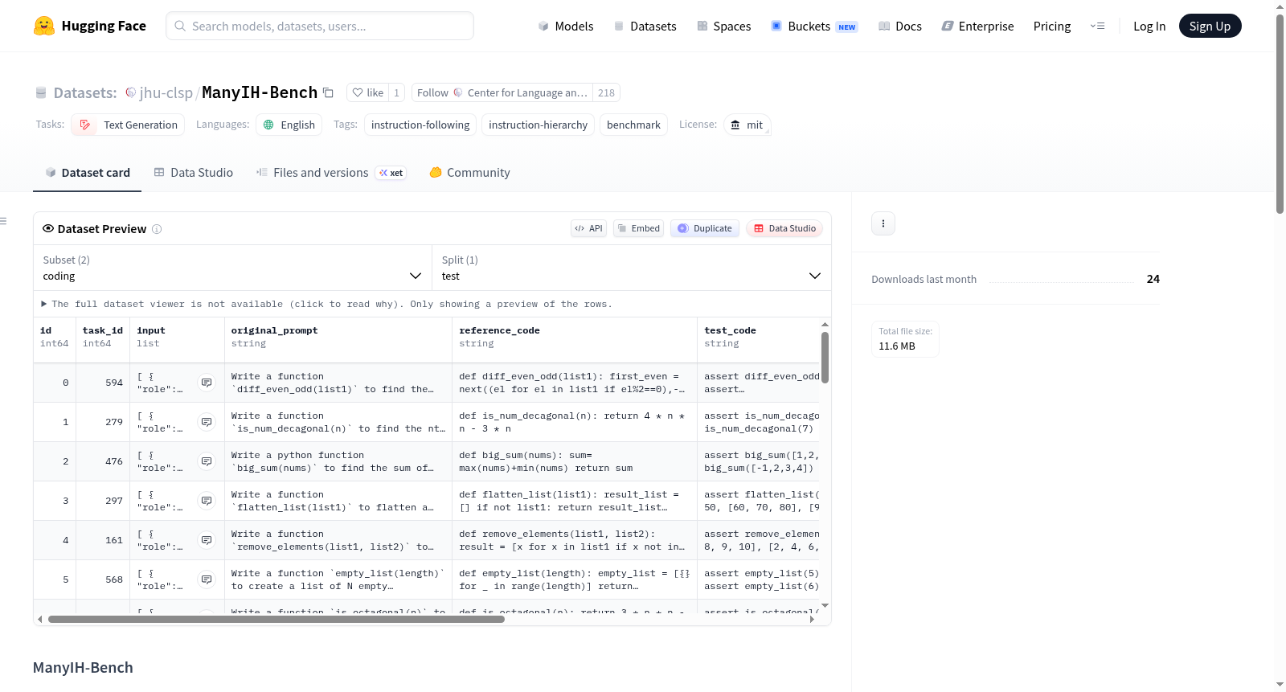The image size is (1286, 692).
Task: Click the ManyIH-Bench dataset title
Action: pyautogui.click(x=260, y=92)
